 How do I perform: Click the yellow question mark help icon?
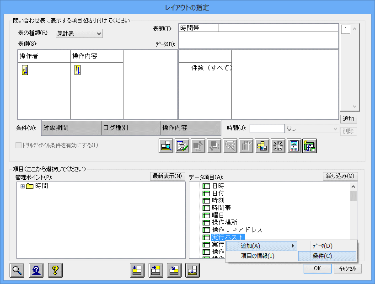(x=55, y=270)
